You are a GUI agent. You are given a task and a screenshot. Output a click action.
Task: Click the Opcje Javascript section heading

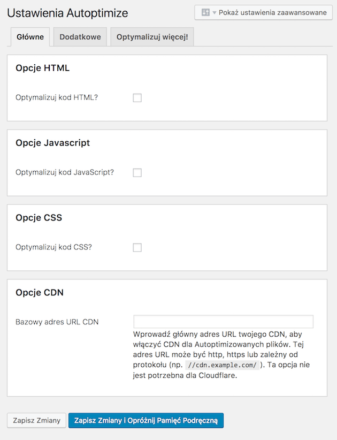coord(53,143)
